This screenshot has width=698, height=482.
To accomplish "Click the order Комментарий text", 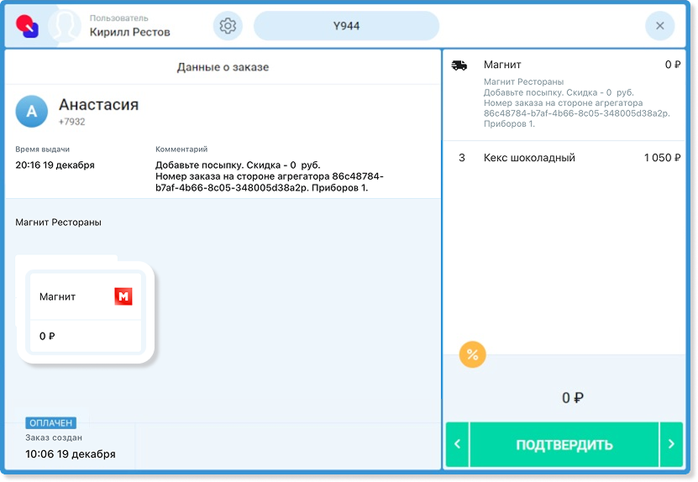I will pos(269,176).
